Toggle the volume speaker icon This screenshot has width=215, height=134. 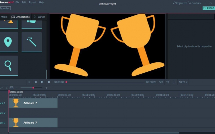161,82
